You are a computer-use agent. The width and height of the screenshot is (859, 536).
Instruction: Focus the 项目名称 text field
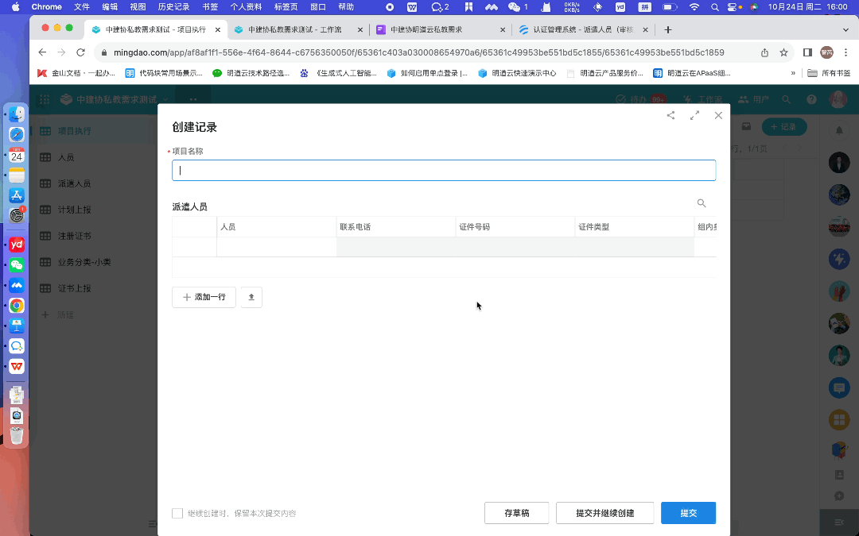[x=444, y=170]
